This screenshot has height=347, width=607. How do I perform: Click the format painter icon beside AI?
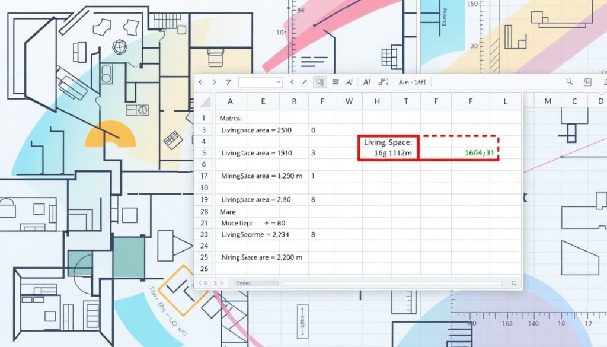coord(383,82)
